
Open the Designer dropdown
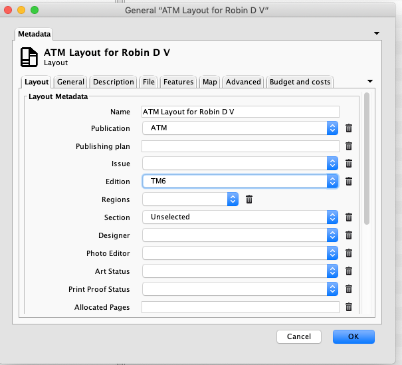pyautogui.click(x=240, y=235)
